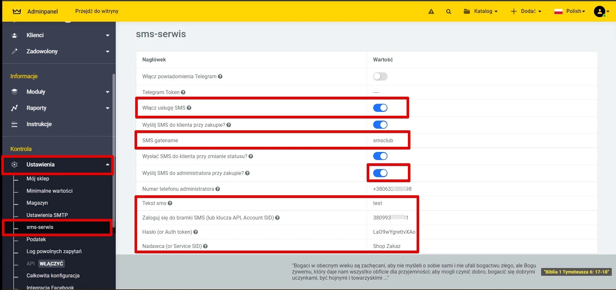Open search via magnifier icon

click(x=448, y=11)
